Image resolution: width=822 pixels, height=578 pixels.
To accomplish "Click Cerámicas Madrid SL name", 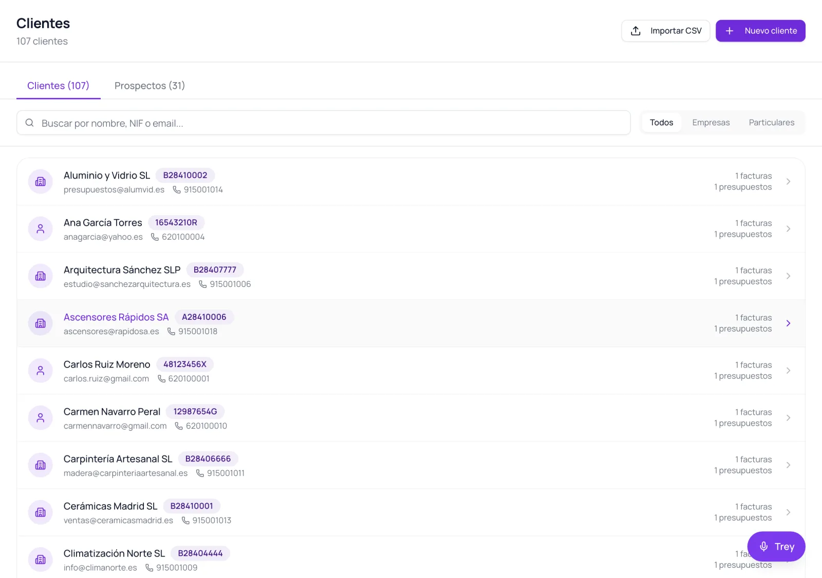I will [110, 506].
